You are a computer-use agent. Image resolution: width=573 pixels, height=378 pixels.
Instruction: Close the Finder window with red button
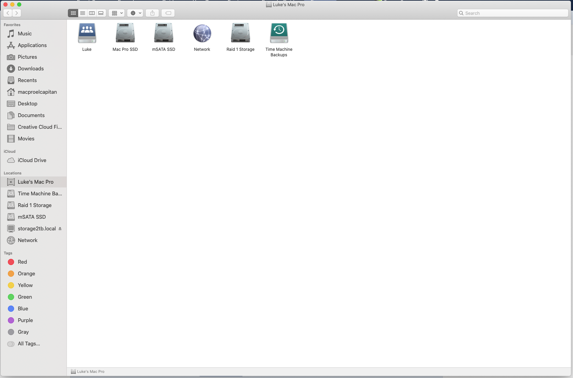(x=5, y=4)
